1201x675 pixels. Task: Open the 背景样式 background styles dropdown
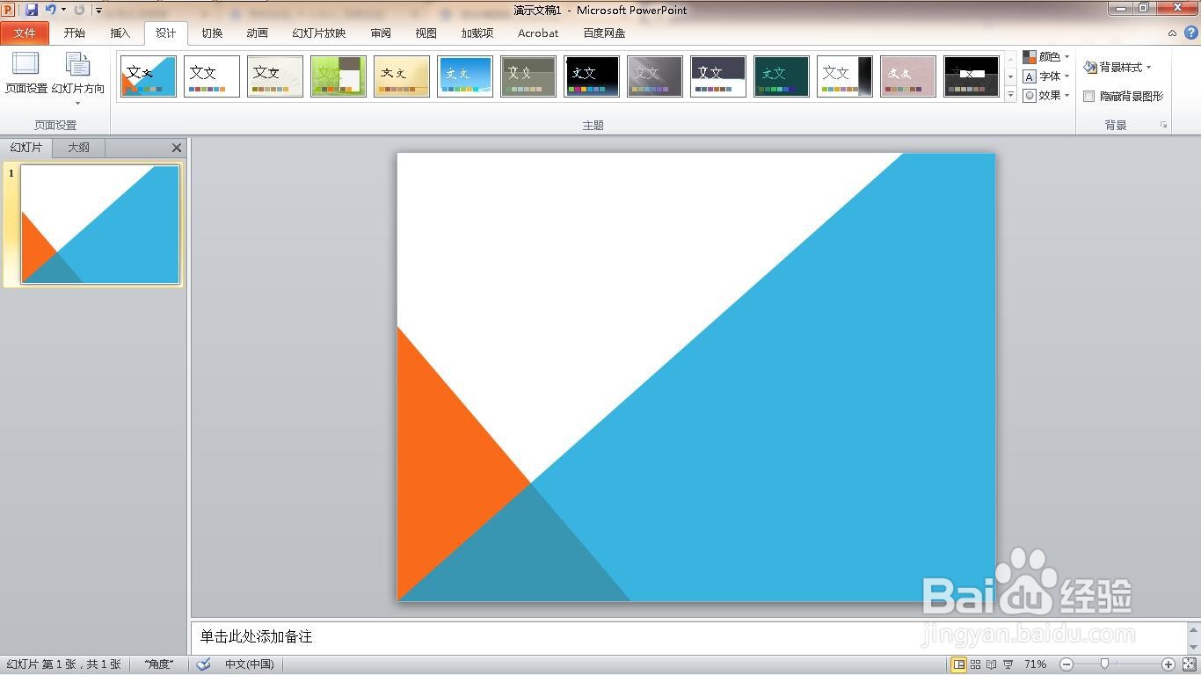(x=1117, y=68)
